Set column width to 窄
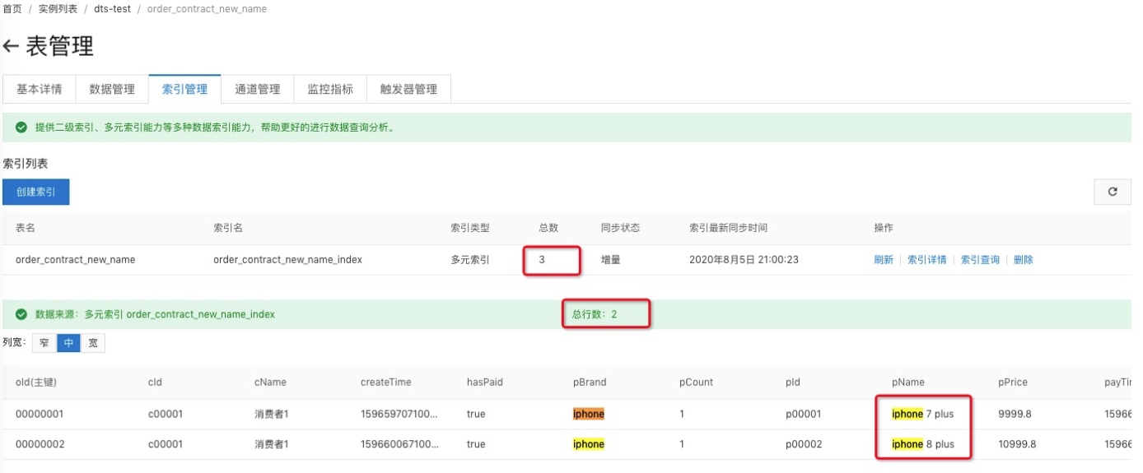 44,343
